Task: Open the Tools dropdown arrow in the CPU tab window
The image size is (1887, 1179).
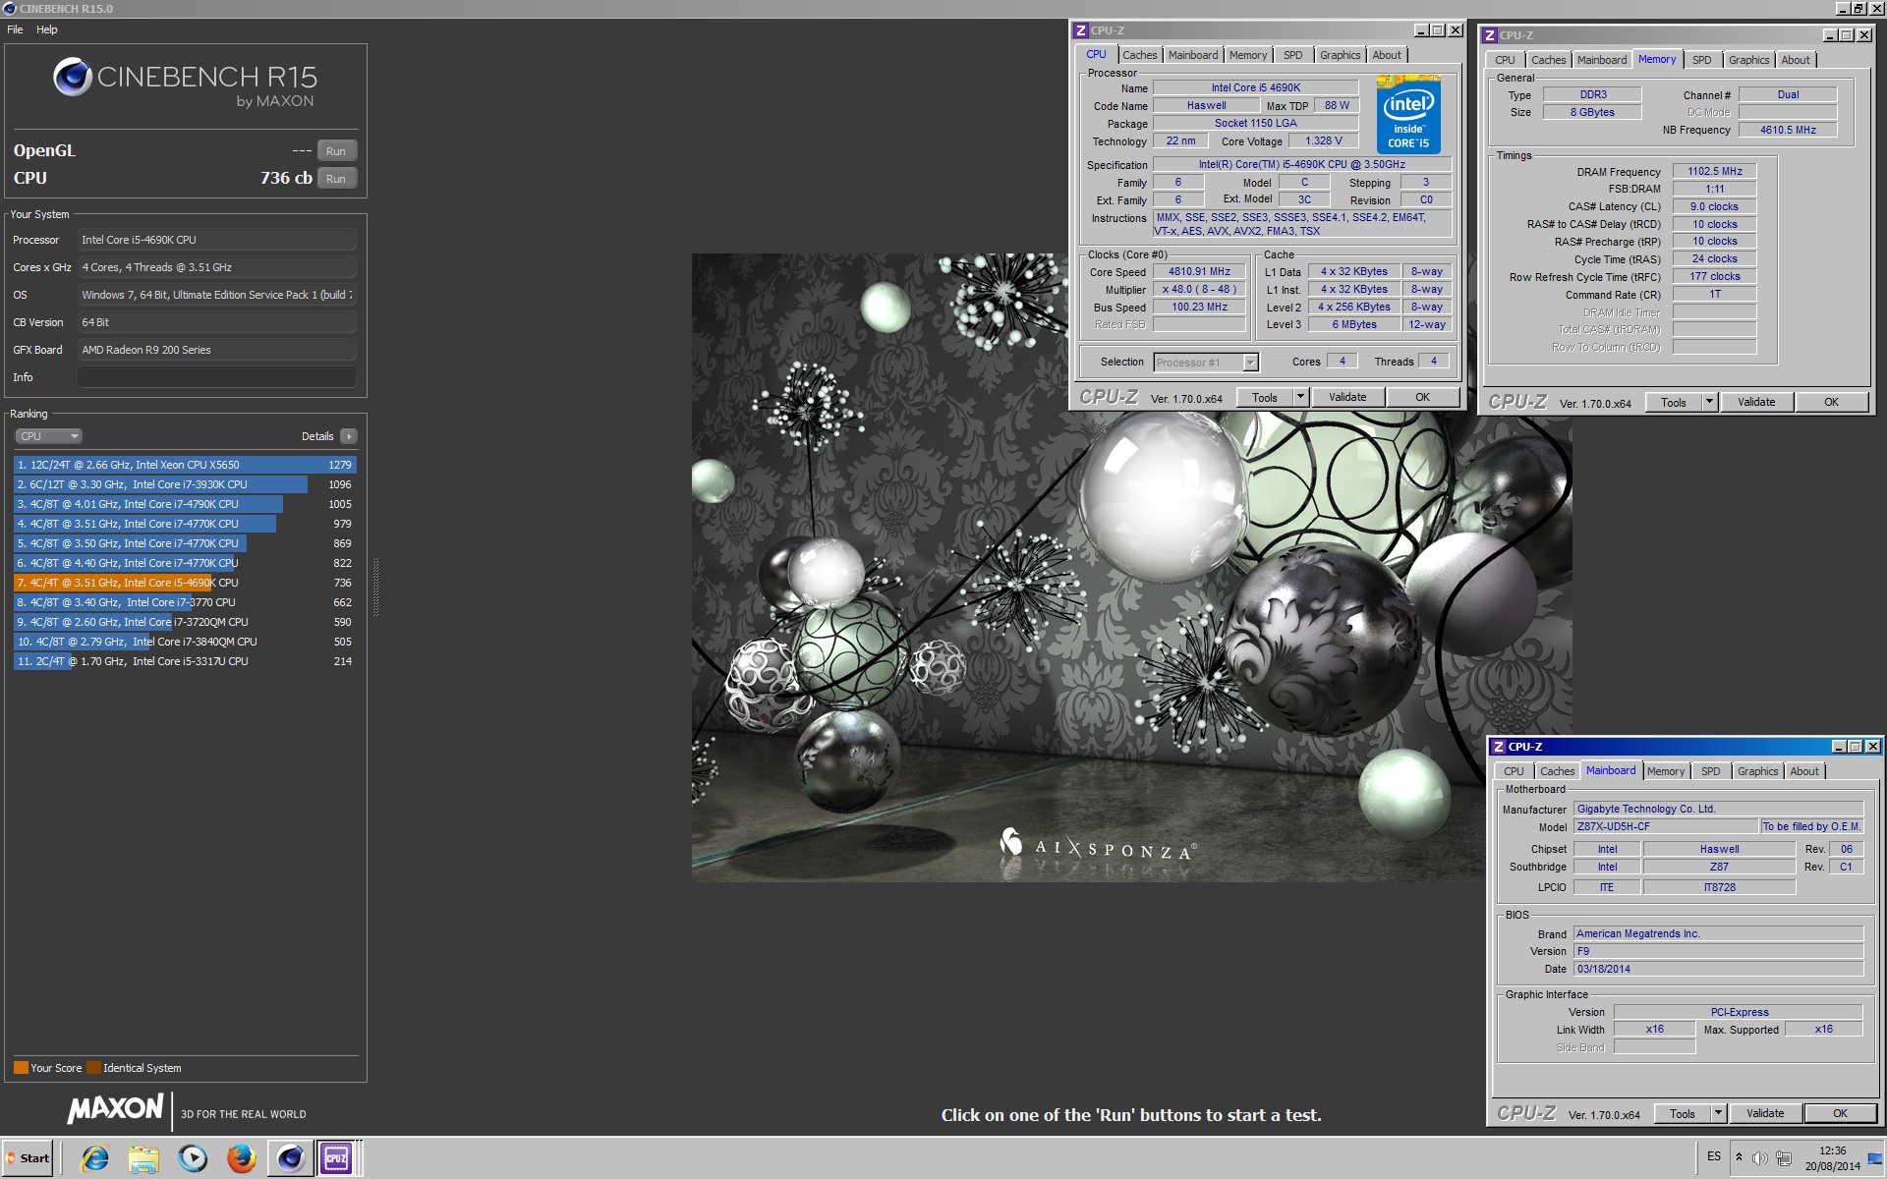Action: click(x=1300, y=397)
